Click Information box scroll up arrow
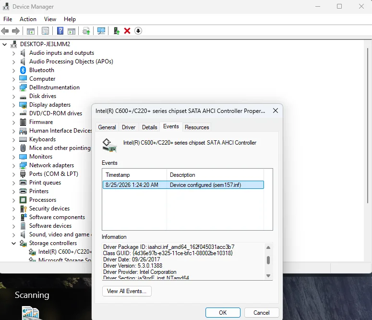Image resolution: width=372 pixels, height=320 pixels. tap(268, 247)
